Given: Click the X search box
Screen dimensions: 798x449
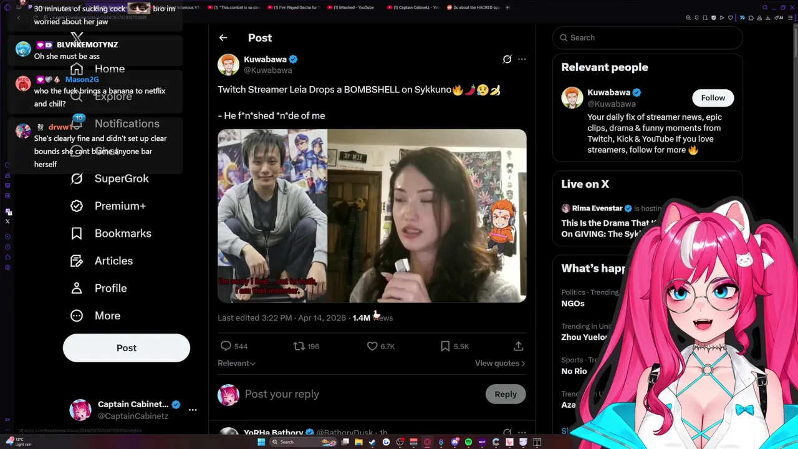Looking at the screenshot, I should (647, 37).
